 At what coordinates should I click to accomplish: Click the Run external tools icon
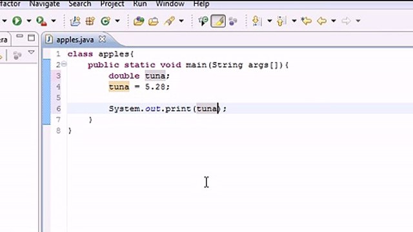click(41, 21)
